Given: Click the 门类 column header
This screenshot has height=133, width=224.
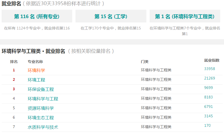Looking at the screenshot, I should [144, 62].
